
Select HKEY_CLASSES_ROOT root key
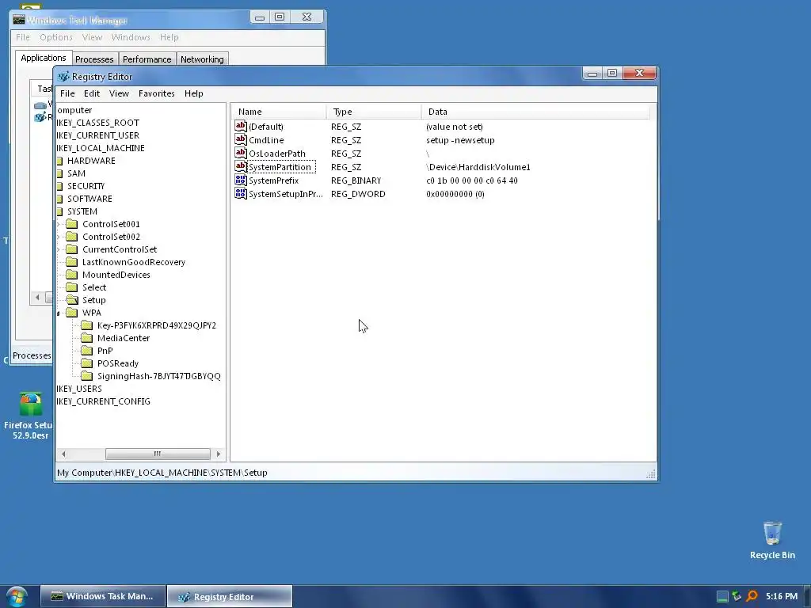pyautogui.click(x=97, y=123)
